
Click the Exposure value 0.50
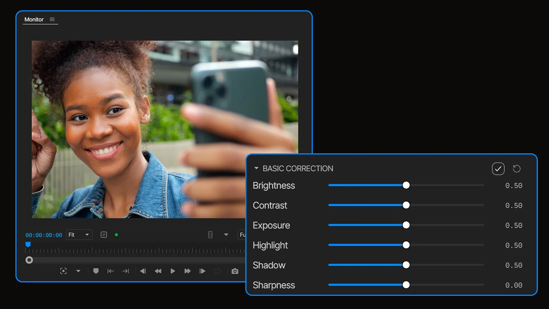(514, 225)
